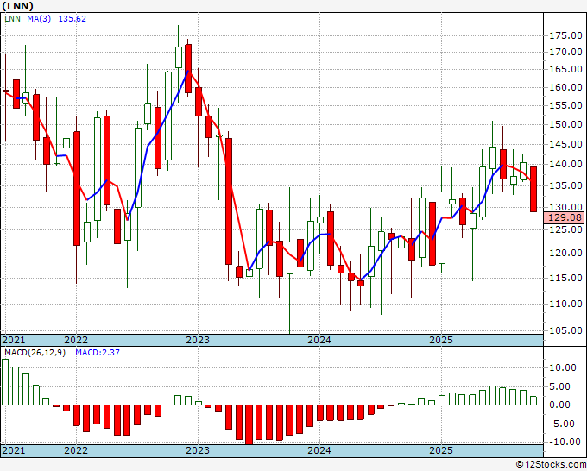Click the 110.00 price axis label
587x471 pixels.
(565, 304)
